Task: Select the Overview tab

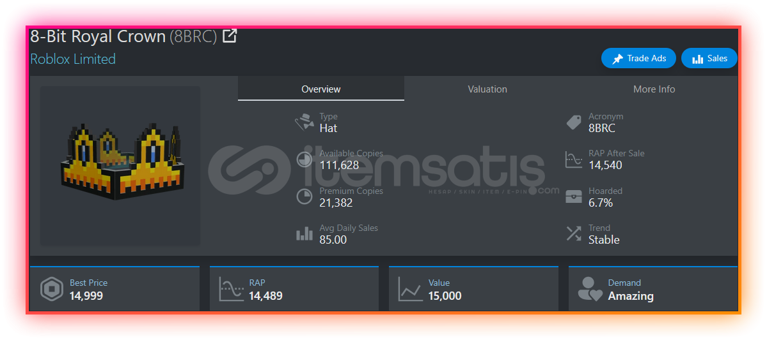Action: point(321,89)
